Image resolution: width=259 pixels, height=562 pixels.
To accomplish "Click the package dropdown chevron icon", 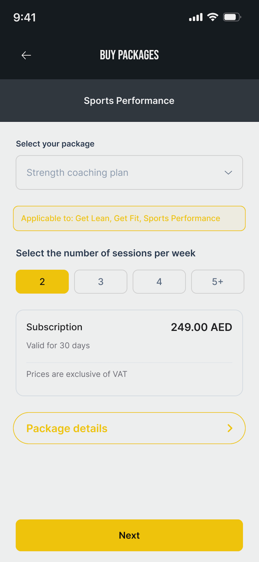I will (x=228, y=173).
